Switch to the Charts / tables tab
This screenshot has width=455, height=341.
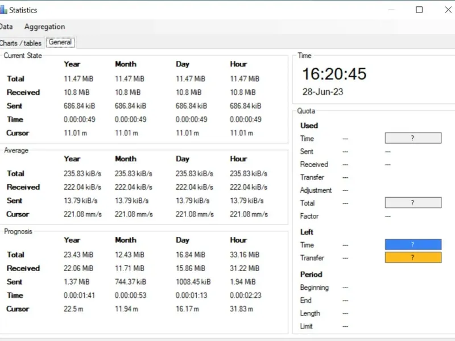[20, 43]
